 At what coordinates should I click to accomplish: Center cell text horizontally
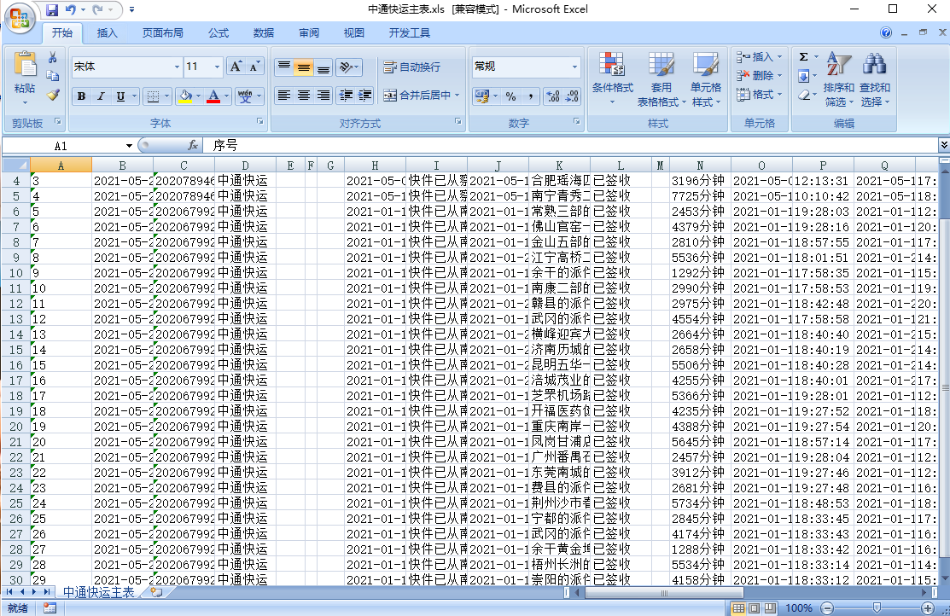click(304, 95)
